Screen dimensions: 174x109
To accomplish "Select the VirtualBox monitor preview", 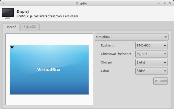I will coord(49,69).
